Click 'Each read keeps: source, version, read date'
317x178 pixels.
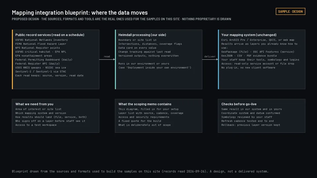49,75
